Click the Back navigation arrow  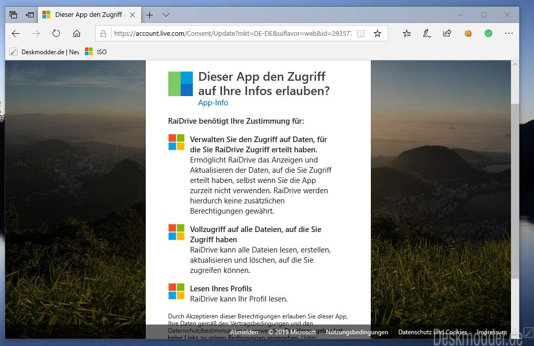15,34
